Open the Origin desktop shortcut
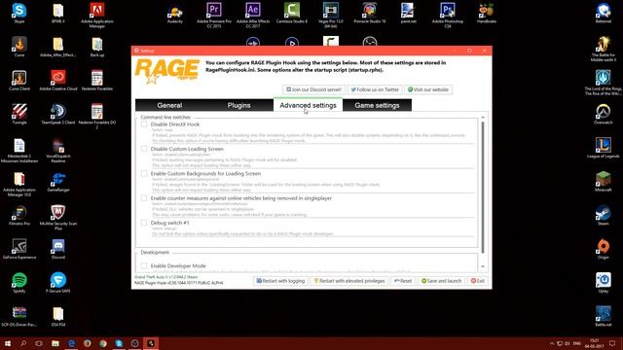The height and width of the screenshot is (350, 623). [x=604, y=249]
